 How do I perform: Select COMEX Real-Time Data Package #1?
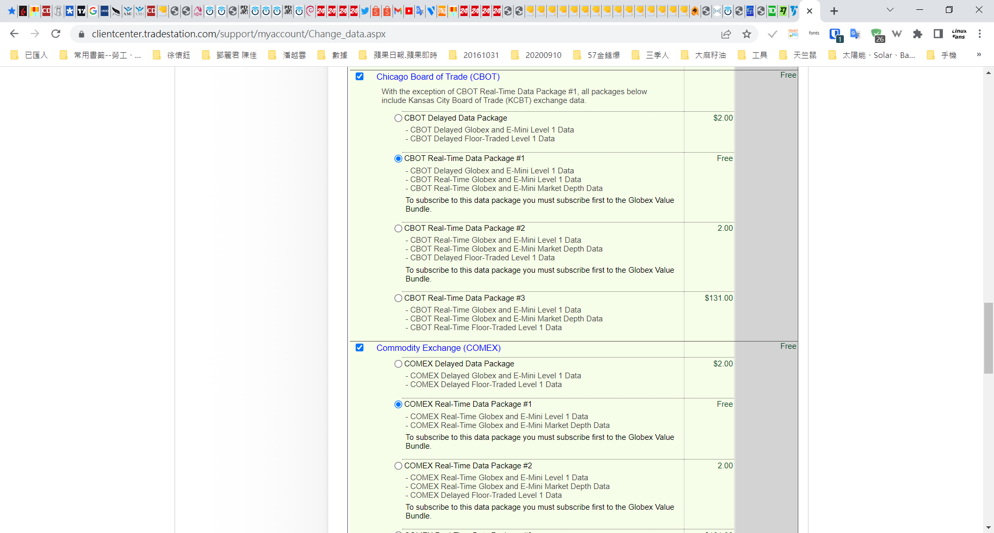click(x=398, y=404)
